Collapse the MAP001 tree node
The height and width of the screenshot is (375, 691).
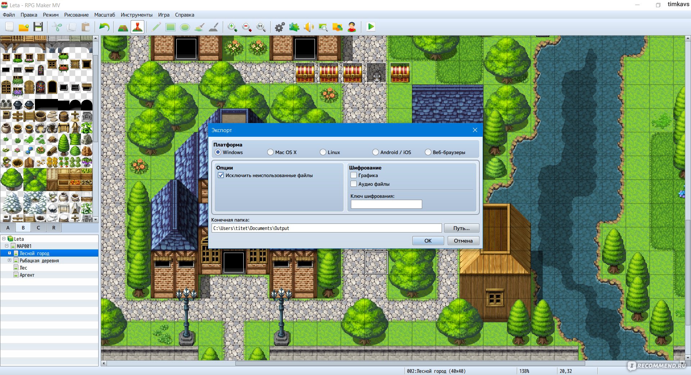click(6, 246)
